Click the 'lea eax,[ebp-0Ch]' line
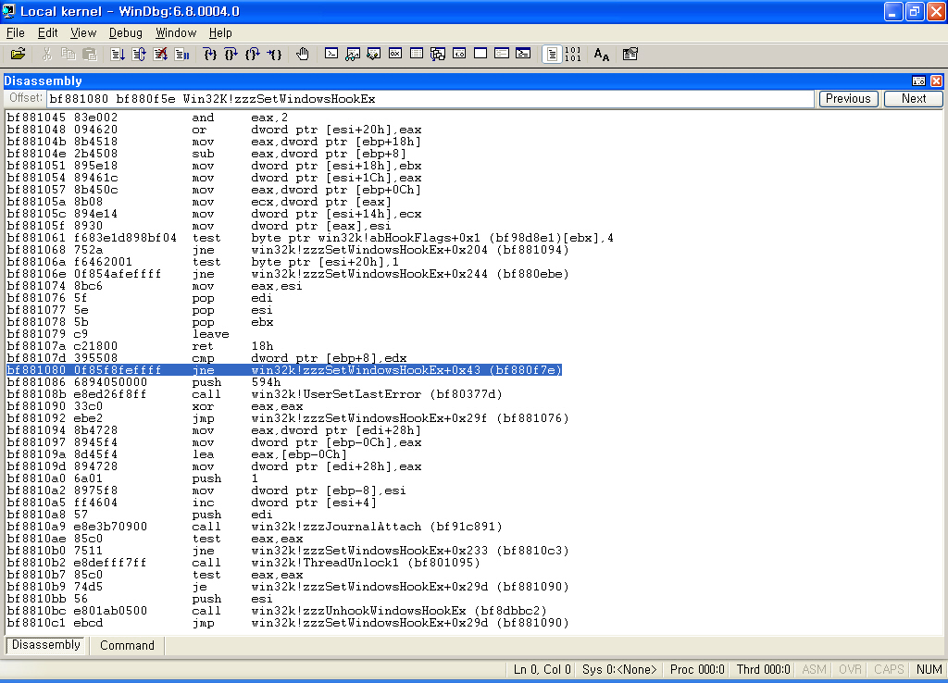948x683 pixels. point(177,453)
